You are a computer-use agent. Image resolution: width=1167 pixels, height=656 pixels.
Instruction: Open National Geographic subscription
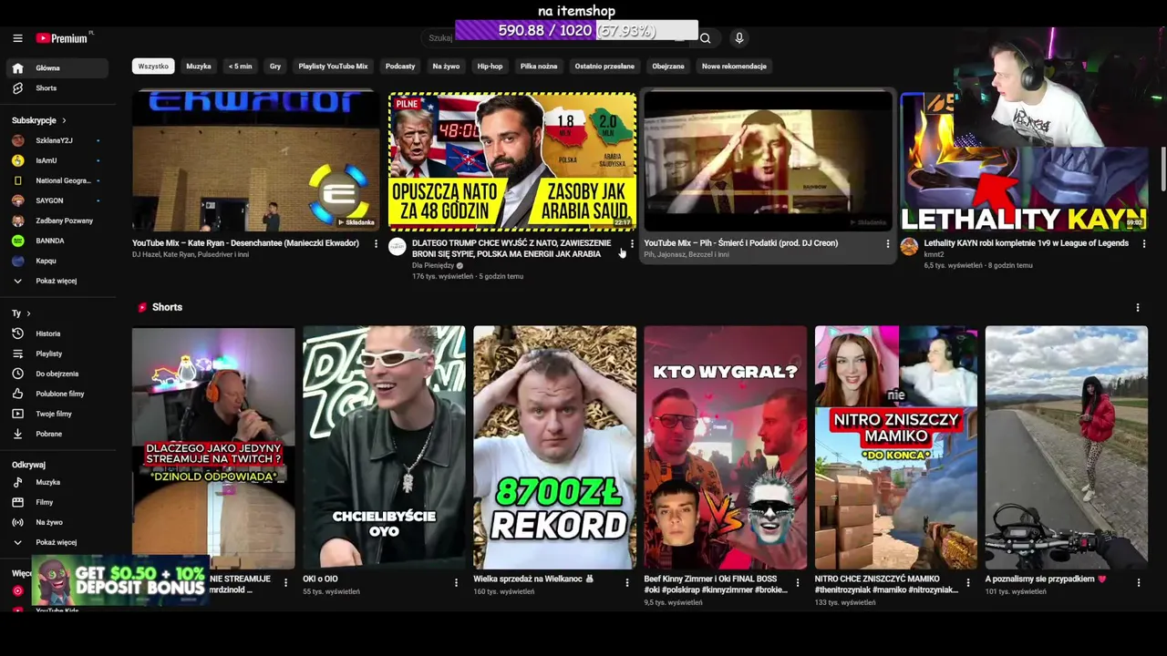click(x=57, y=180)
